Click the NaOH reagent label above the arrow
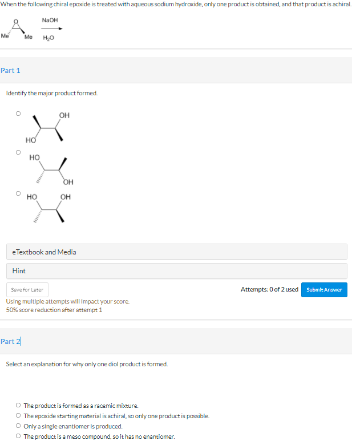Image resolution: width=352 pixels, height=445 pixels. [50, 21]
